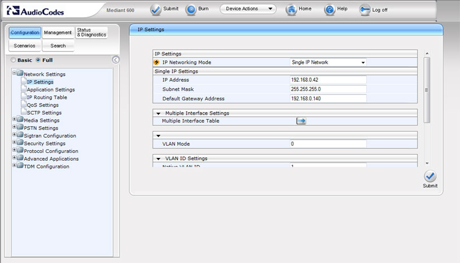This screenshot has width=460, height=263.
Task: Click the Log off key icon
Action: click(365, 10)
